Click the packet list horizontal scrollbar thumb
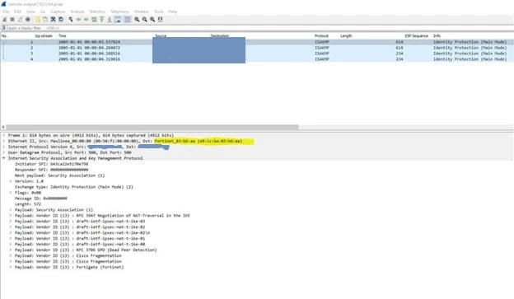 (x=152, y=127)
